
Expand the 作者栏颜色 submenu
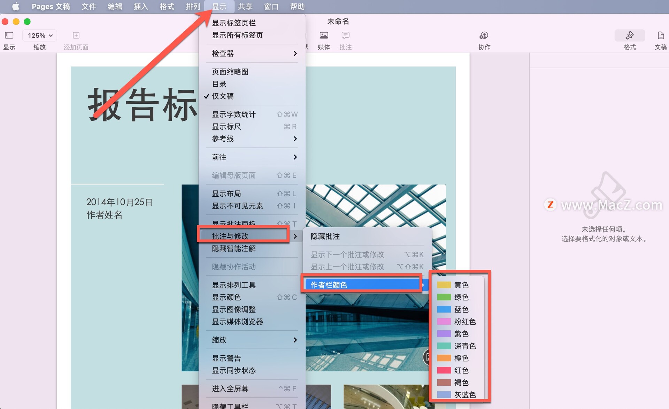tap(367, 285)
